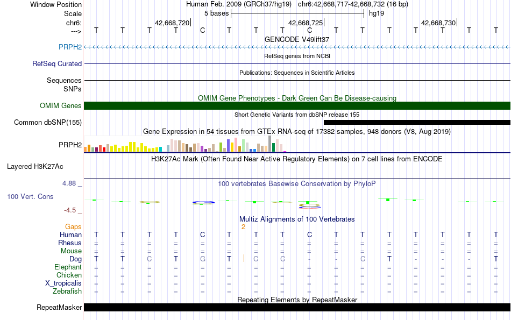Click the Window Position label
This screenshot has width=511, height=320.
(56, 4)
